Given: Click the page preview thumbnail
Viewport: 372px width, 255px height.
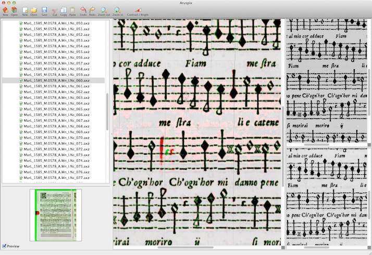Looking at the screenshot, I should (x=56, y=215).
